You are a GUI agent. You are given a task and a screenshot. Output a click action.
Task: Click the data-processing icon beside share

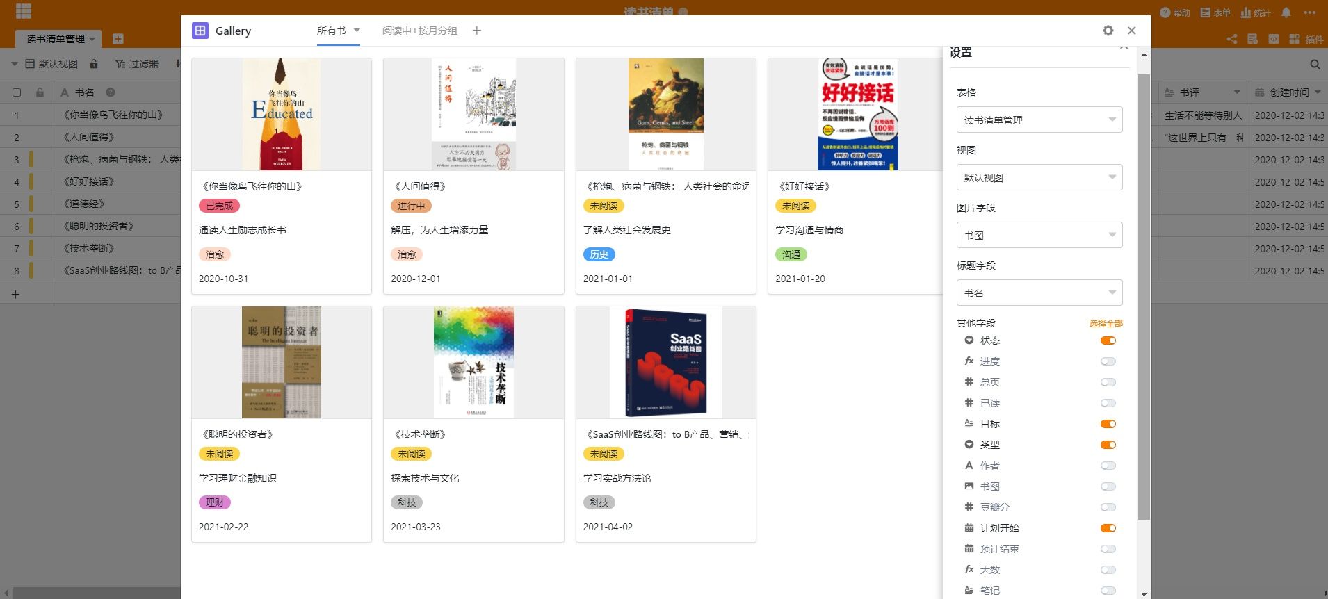click(1252, 39)
